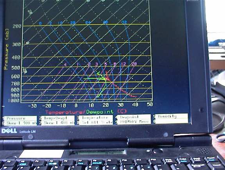
Task: Click the red temperature trace on chart
Action: [x=120, y=89]
